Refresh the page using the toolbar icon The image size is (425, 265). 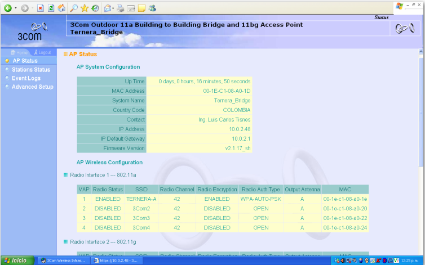(x=51, y=8)
